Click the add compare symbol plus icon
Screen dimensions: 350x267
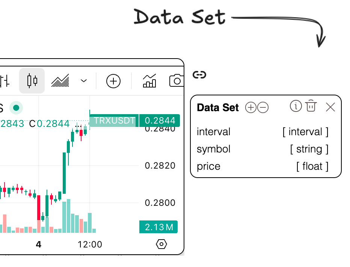(x=113, y=81)
